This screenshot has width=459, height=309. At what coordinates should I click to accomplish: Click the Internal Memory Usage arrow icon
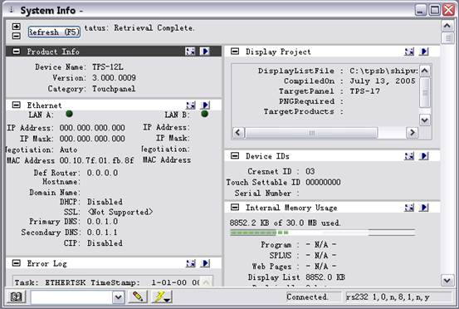[x=423, y=208]
